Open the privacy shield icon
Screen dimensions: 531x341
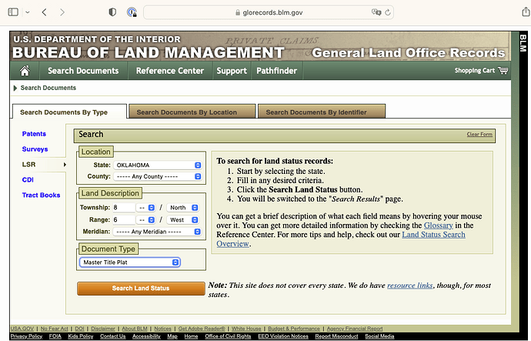pos(112,12)
